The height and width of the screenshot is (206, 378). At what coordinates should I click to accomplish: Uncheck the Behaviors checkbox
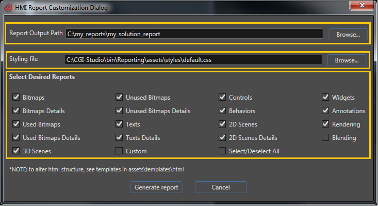pyautogui.click(x=222, y=110)
